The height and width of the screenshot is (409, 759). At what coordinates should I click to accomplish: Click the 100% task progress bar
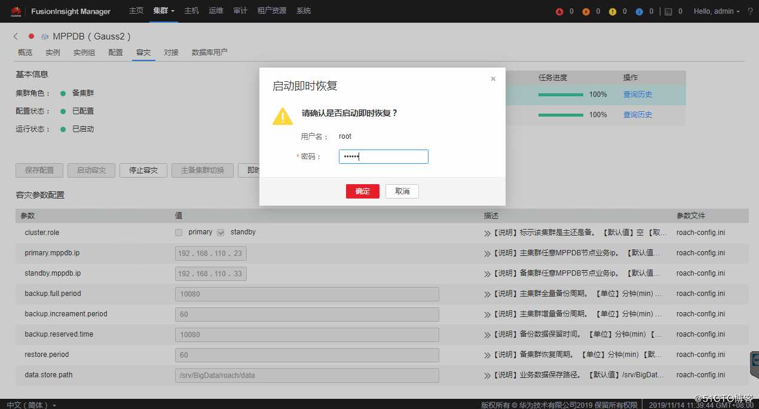[x=561, y=94]
